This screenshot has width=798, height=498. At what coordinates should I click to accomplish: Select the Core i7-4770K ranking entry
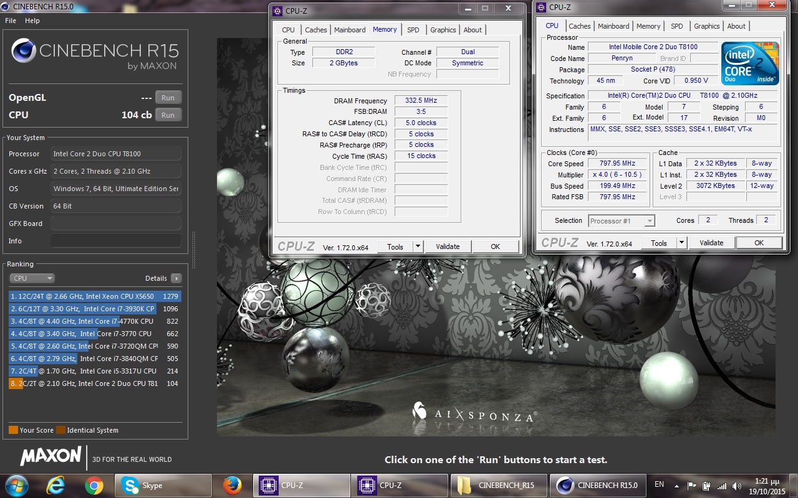(95, 321)
